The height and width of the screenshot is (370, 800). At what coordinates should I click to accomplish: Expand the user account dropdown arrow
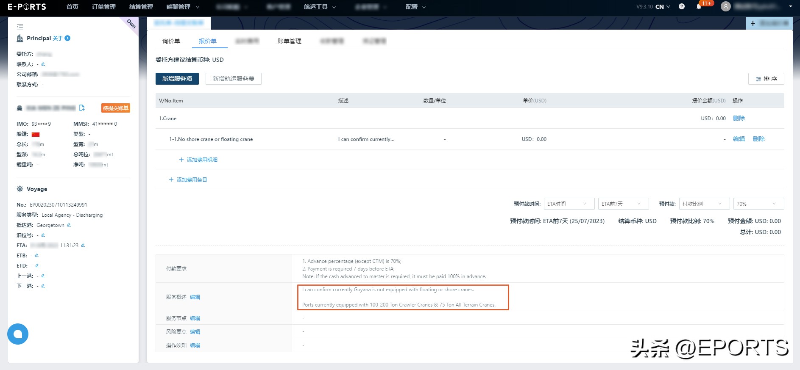point(791,7)
